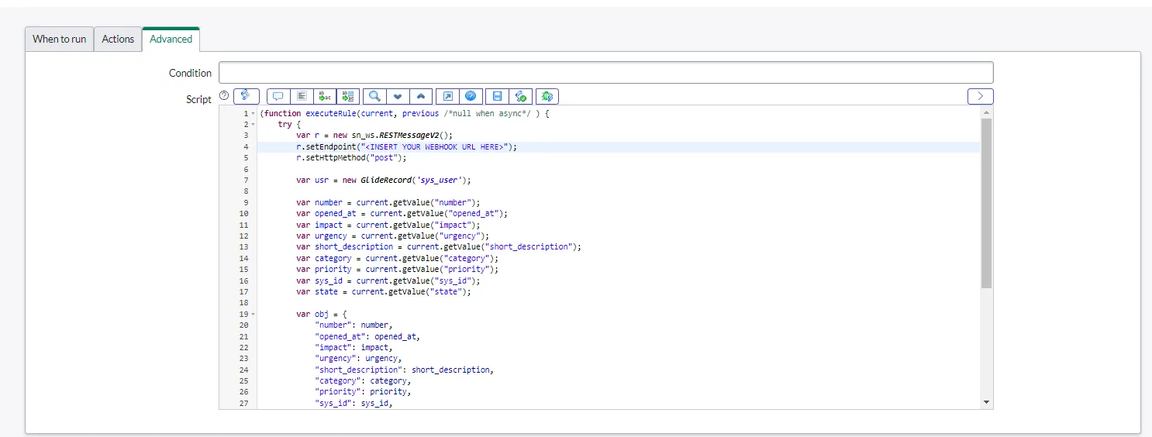Click the executeRule function name
The width and height of the screenshot is (1152, 437).
coord(332,113)
